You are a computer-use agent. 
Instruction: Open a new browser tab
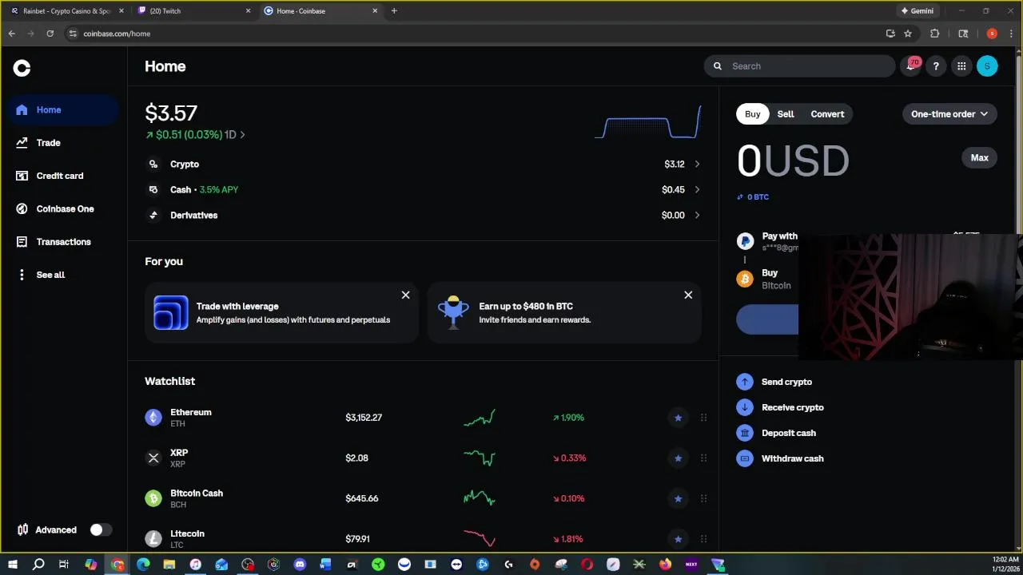[394, 11]
